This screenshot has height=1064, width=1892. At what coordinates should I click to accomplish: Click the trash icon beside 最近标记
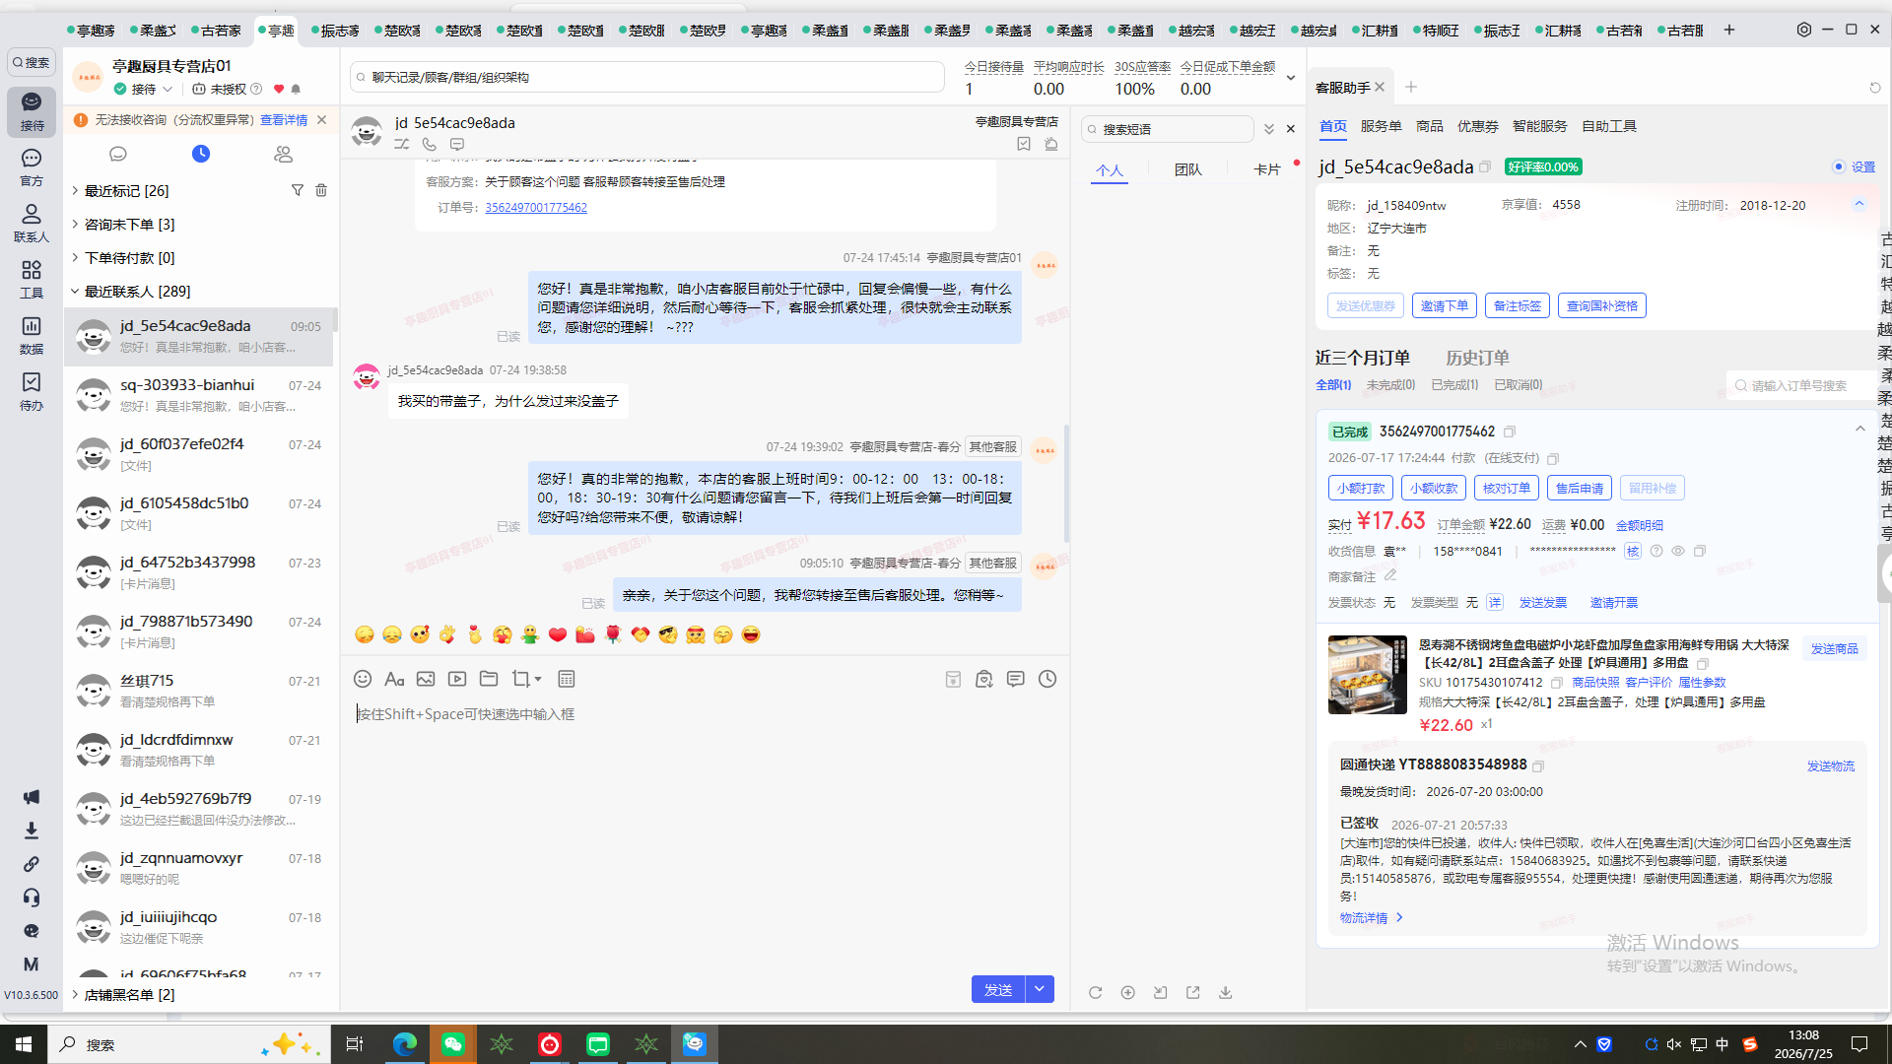[321, 190]
